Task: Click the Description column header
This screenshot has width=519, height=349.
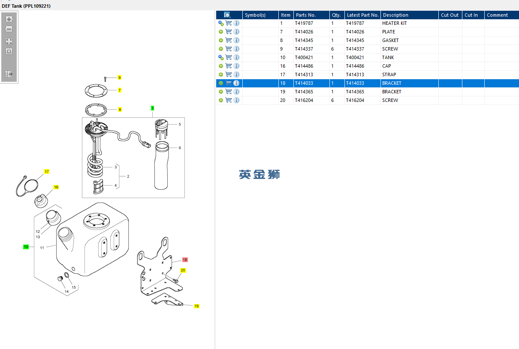Action: click(410, 15)
